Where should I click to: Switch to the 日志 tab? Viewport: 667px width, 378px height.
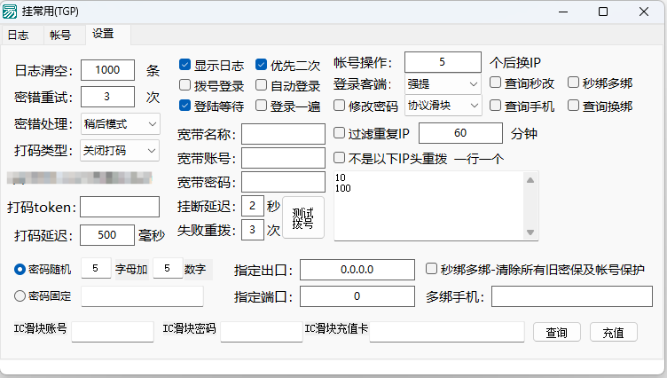coord(18,35)
